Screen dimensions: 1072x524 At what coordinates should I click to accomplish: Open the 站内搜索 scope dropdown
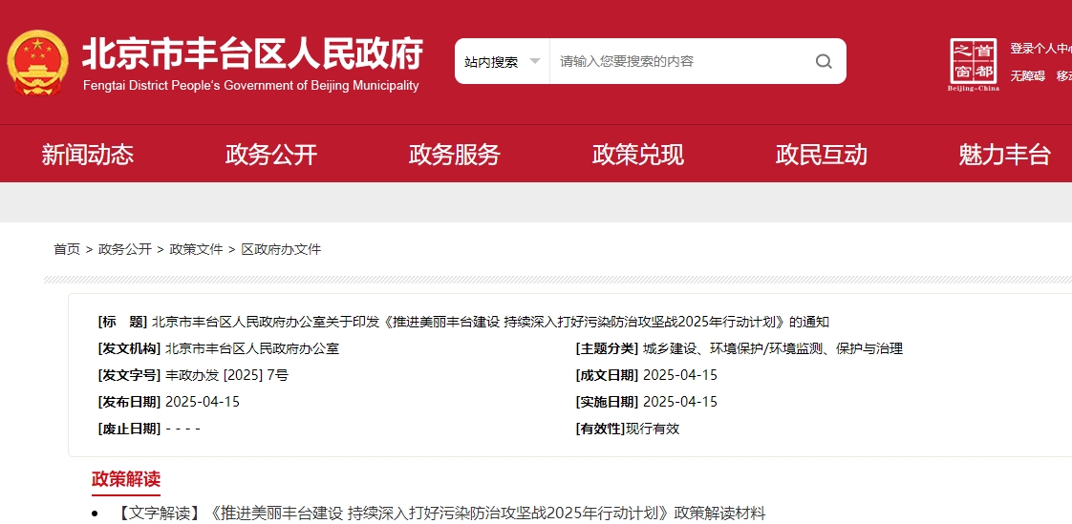(x=503, y=62)
